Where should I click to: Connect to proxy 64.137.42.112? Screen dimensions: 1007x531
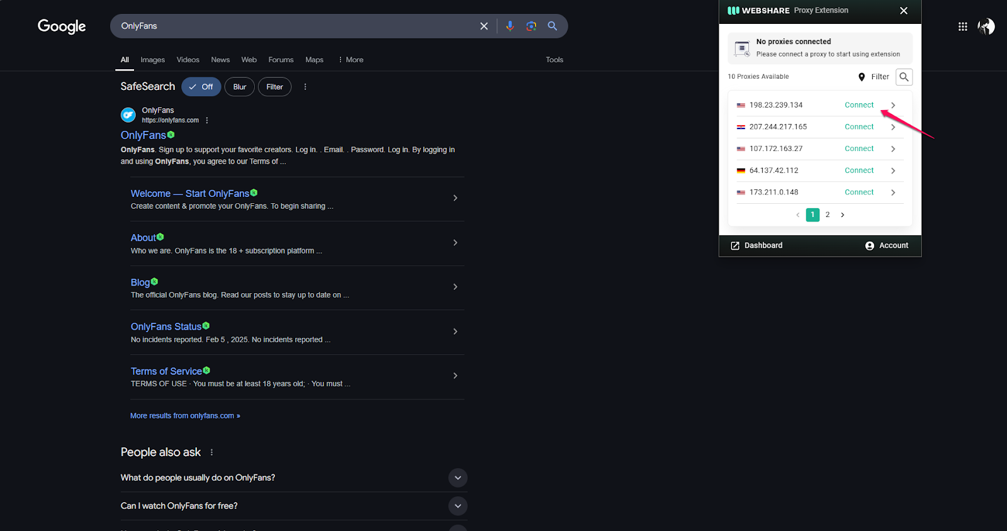coord(859,170)
